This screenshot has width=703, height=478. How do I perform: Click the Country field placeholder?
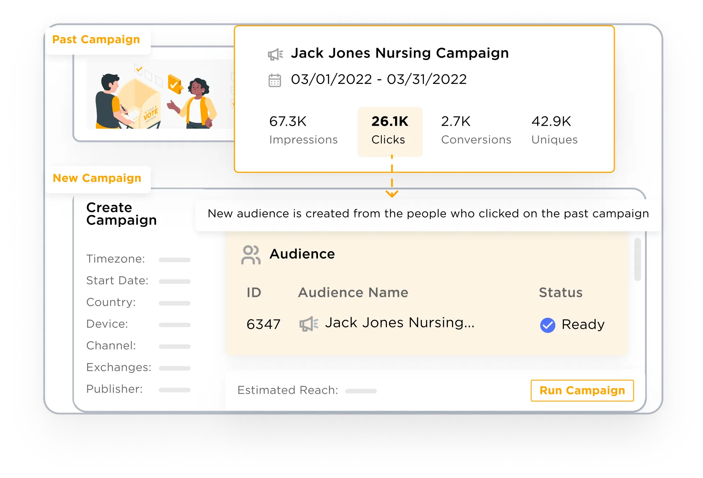pyautogui.click(x=174, y=303)
